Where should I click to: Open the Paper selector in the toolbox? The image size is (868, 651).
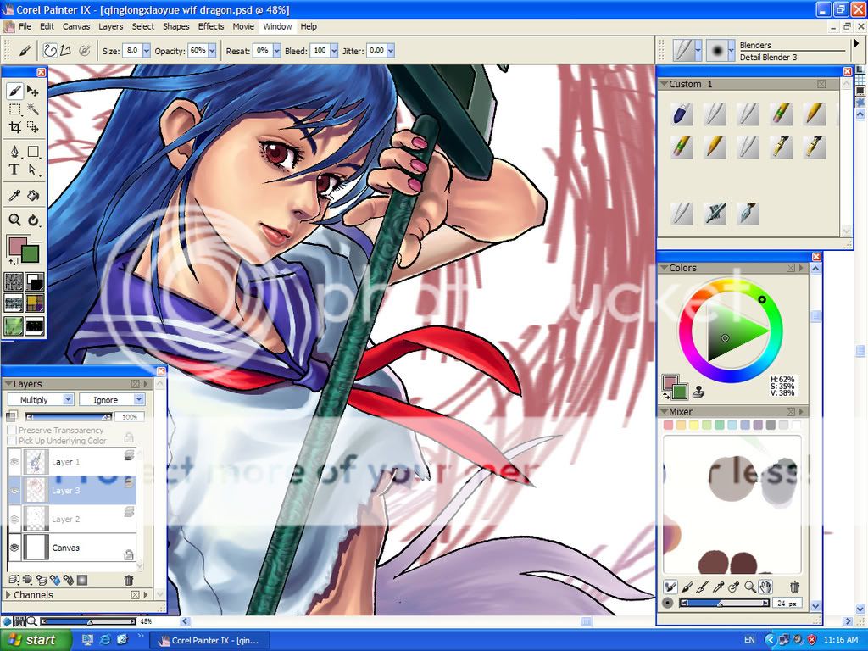(14, 281)
